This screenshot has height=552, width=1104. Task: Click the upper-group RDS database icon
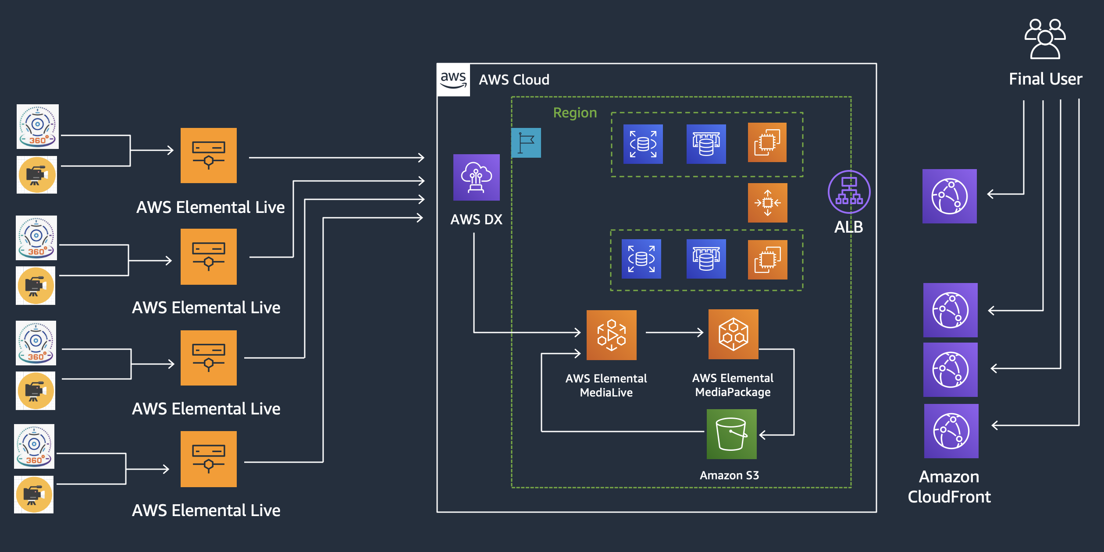643,144
